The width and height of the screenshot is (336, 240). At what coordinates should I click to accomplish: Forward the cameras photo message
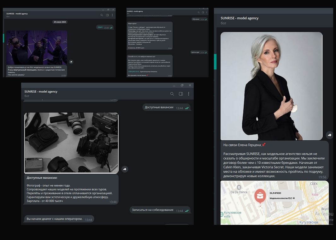pyautogui.click(x=125, y=169)
